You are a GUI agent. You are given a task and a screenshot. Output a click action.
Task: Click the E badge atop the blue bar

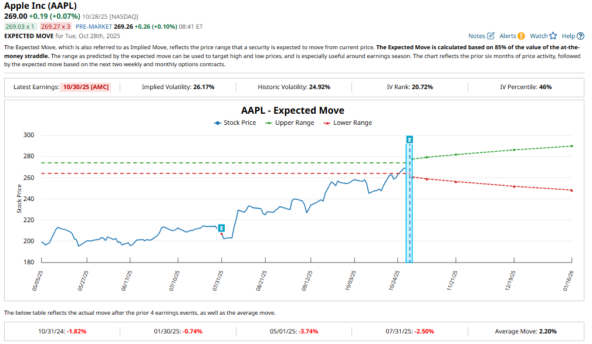(410, 139)
